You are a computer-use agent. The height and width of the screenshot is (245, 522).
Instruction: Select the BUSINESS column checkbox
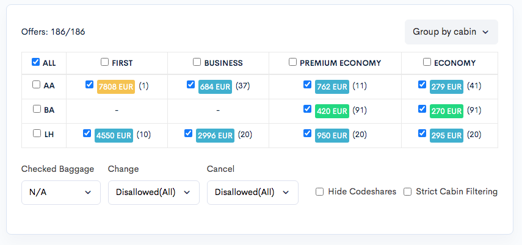point(197,62)
